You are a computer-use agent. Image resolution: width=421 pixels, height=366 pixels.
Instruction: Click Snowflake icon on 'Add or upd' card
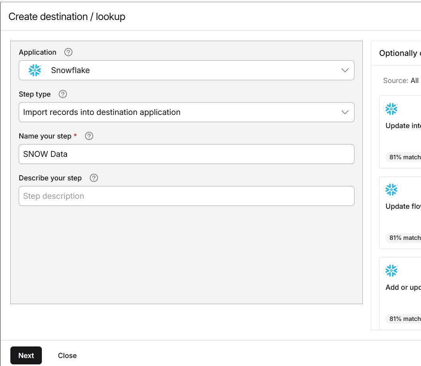391,271
